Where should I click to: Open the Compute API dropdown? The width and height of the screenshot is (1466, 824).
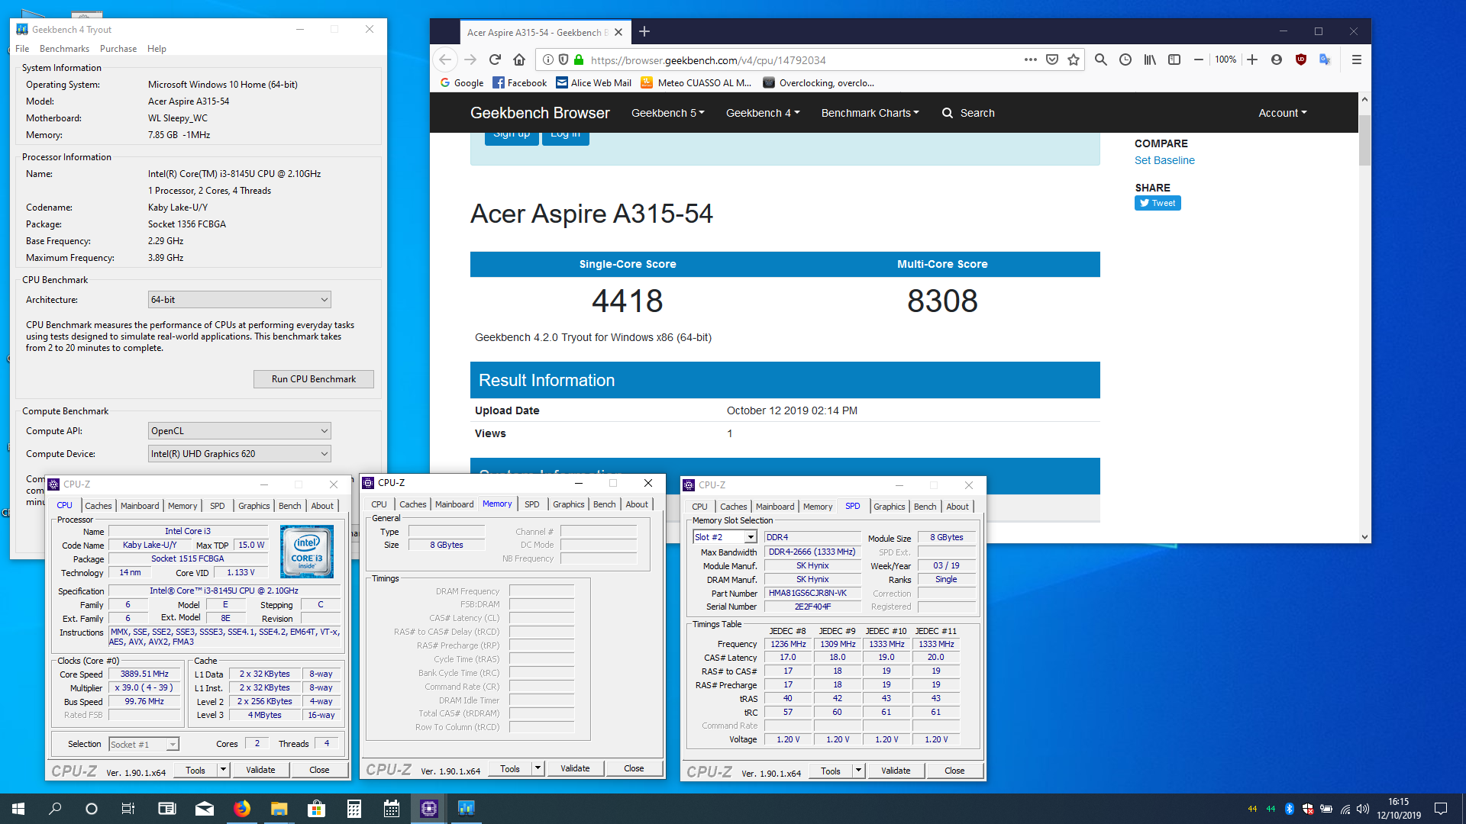point(239,431)
